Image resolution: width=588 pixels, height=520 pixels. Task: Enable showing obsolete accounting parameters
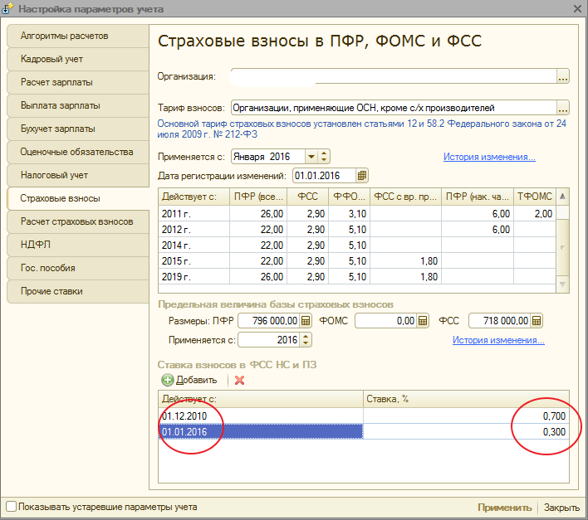click(12, 506)
